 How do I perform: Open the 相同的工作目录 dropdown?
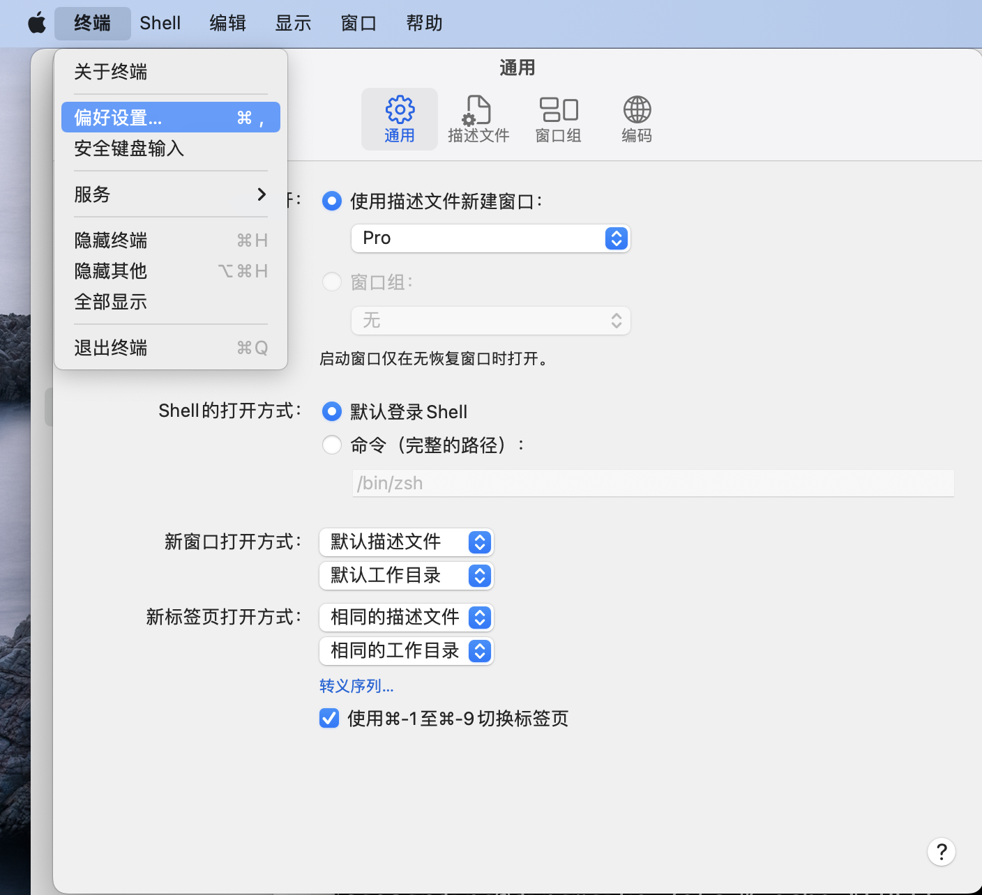[406, 650]
